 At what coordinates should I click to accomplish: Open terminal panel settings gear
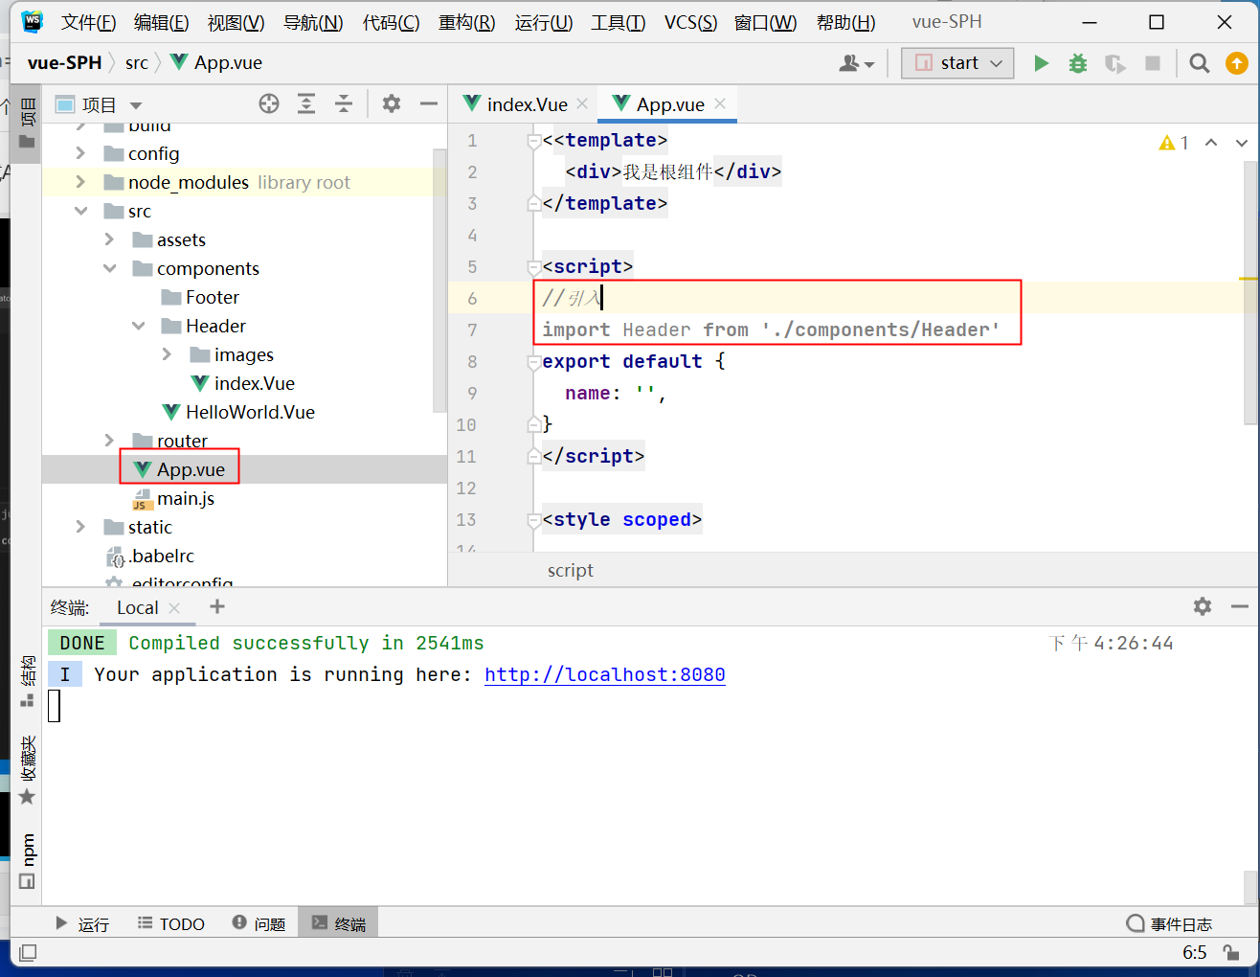point(1203,606)
